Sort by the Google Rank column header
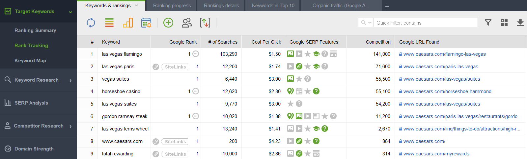The height and width of the screenshot is (159, 527). [183, 42]
